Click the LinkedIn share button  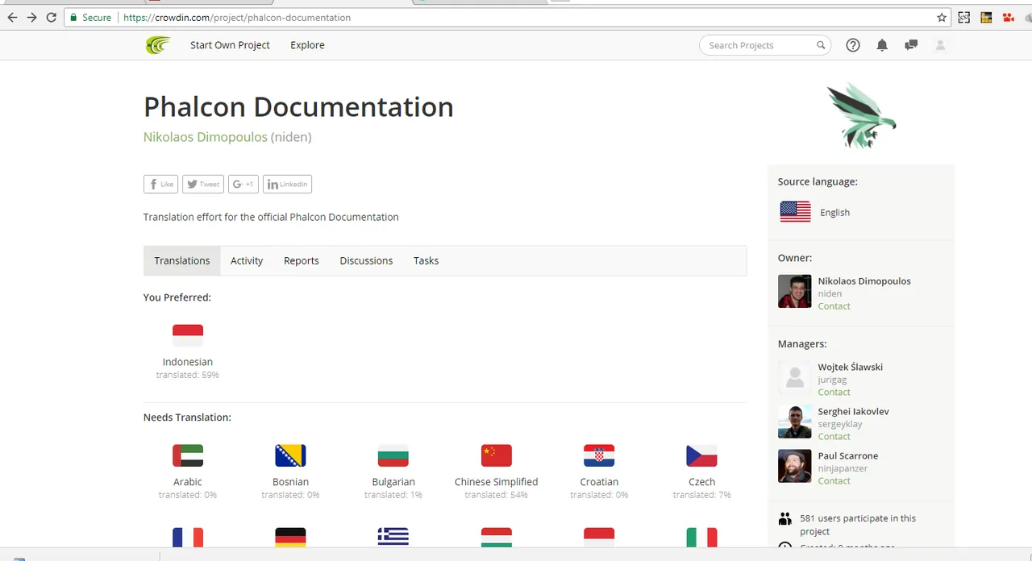click(288, 184)
